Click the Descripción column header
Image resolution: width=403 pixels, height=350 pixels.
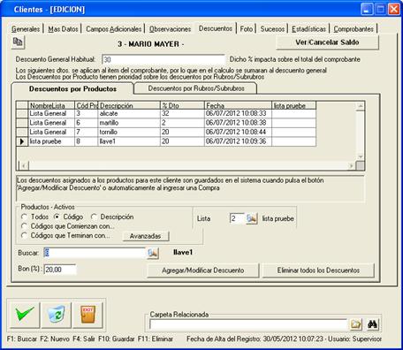click(x=129, y=105)
